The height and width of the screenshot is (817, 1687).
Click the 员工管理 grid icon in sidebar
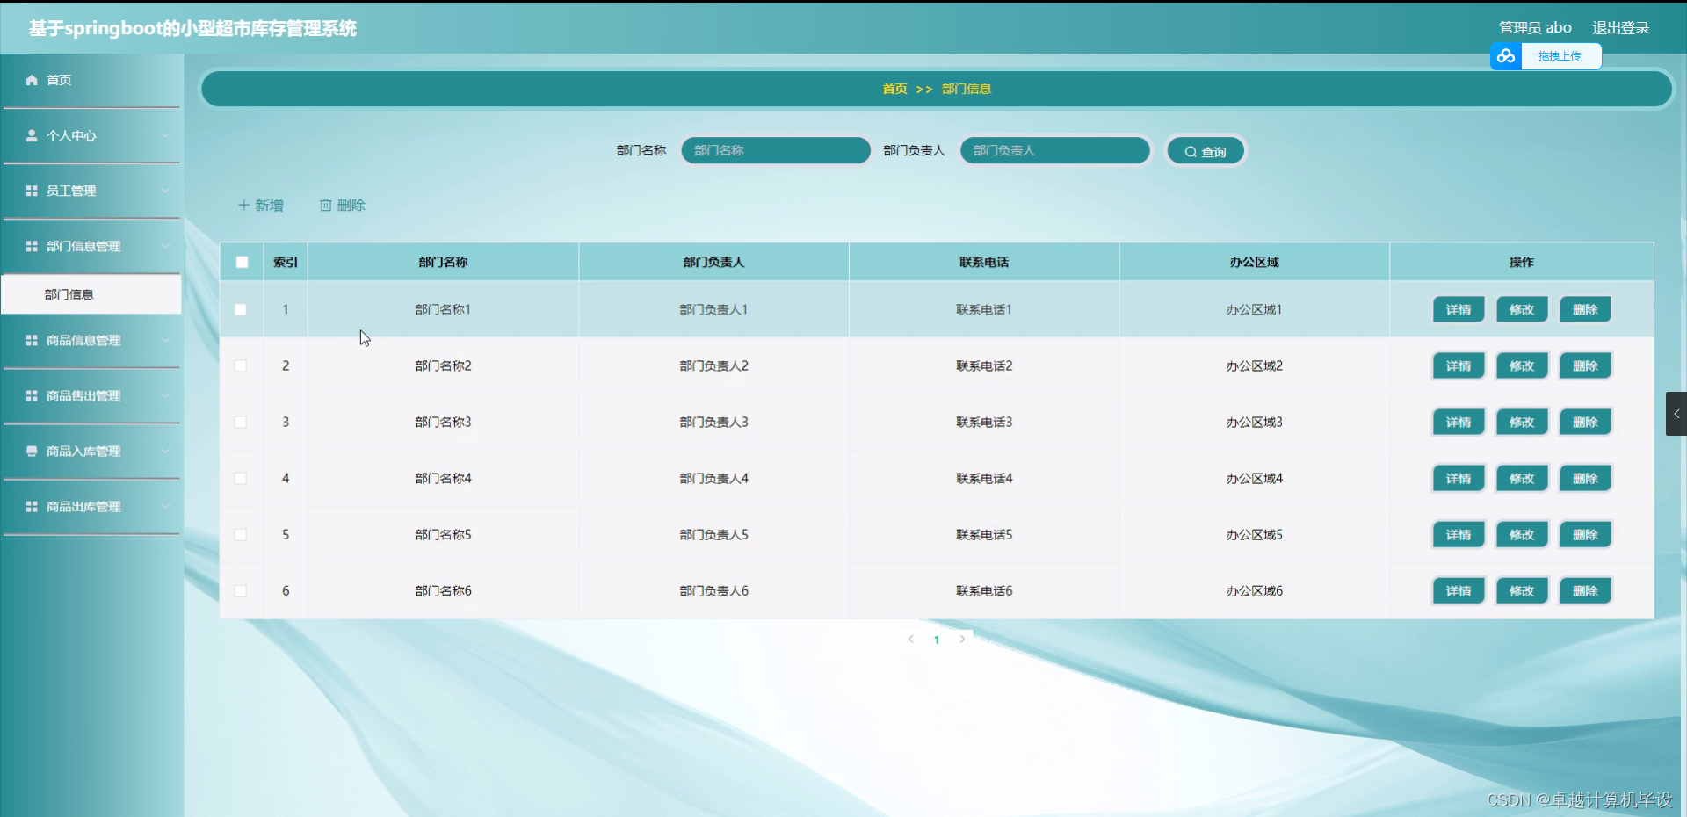(x=30, y=191)
